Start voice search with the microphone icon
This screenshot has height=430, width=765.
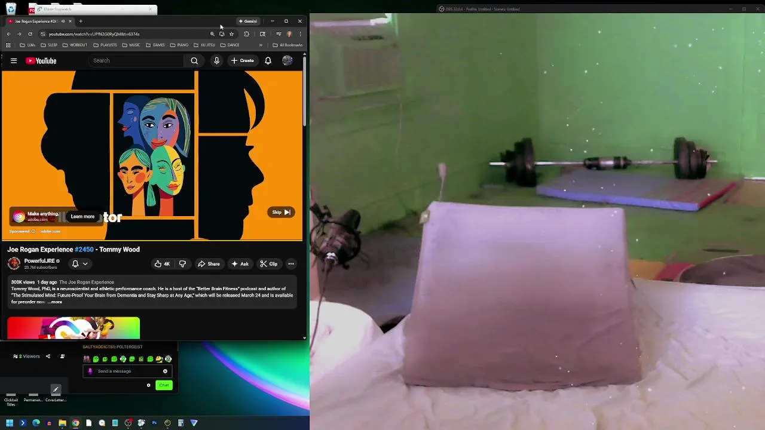(x=216, y=60)
